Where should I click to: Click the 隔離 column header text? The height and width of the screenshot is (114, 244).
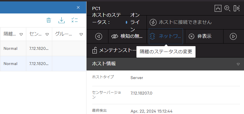(x=10, y=34)
